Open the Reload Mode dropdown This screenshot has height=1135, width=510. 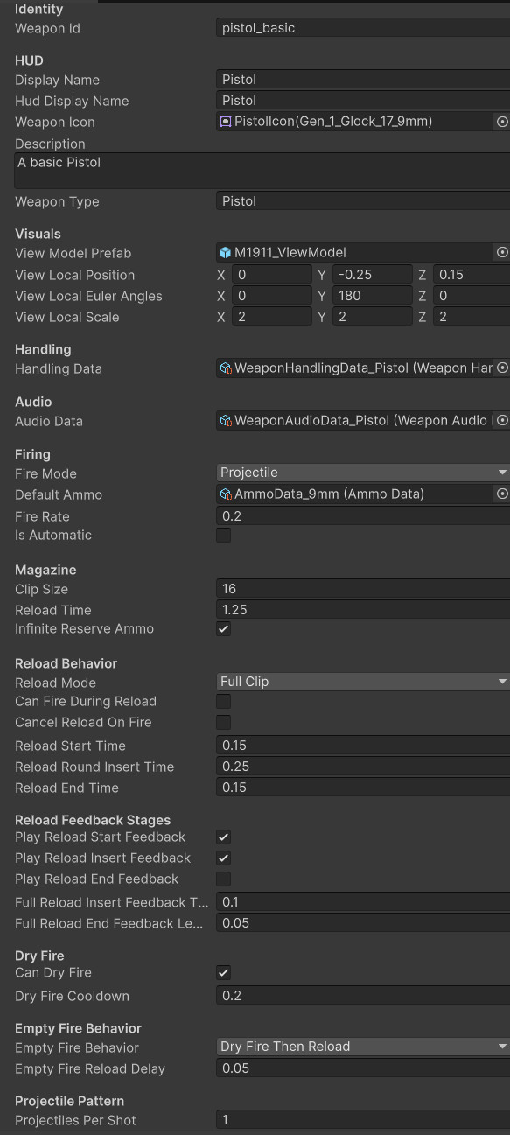(x=363, y=682)
